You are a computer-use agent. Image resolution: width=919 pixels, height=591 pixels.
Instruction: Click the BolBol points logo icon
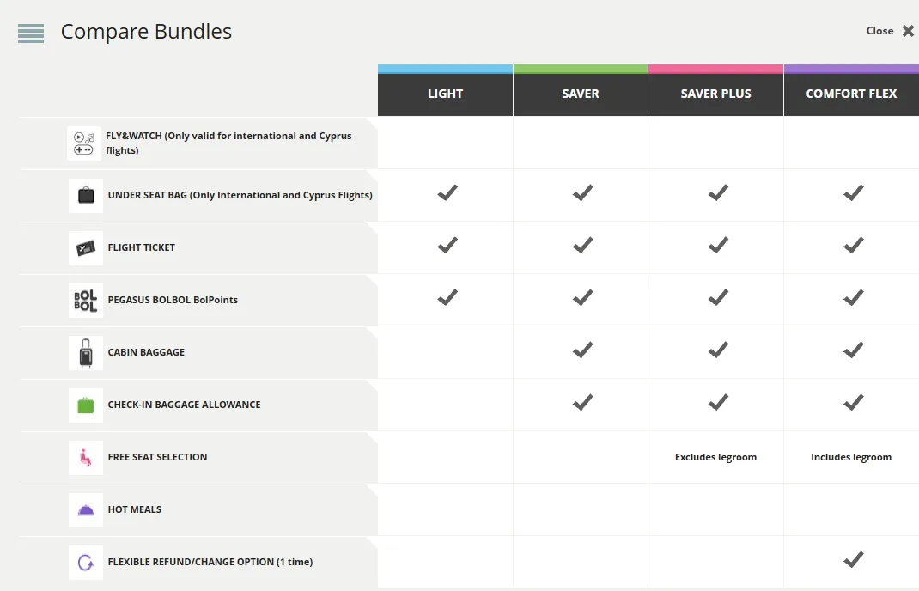click(86, 300)
